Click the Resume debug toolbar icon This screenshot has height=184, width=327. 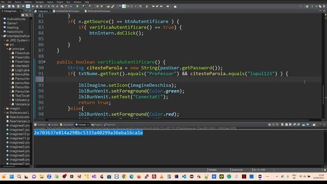(x=33, y=7)
